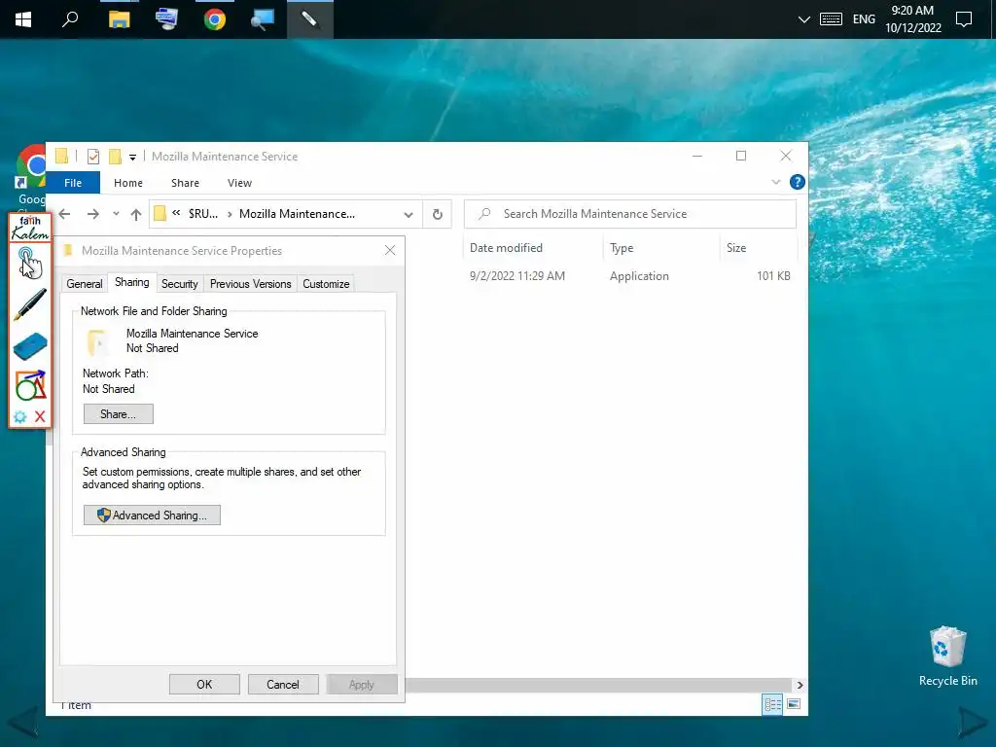Viewport: 996px width, 747px height.
Task: Switch to the Previous Versions tab
Action: (250, 284)
